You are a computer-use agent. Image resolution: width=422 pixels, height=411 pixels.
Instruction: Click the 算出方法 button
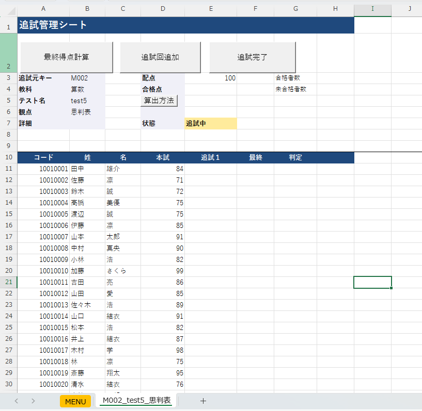pos(159,101)
